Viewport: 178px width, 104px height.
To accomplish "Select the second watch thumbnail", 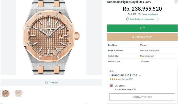I will tap(19, 93).
